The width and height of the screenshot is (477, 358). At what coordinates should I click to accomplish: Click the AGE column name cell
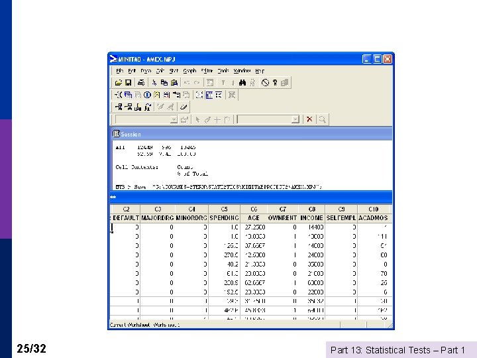coord(254,218)
